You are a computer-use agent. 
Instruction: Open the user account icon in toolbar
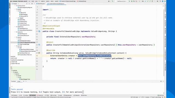coord(109,1)
